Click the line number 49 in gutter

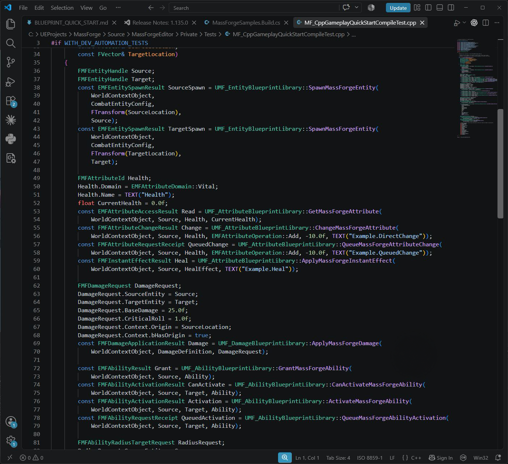[37, 178]
